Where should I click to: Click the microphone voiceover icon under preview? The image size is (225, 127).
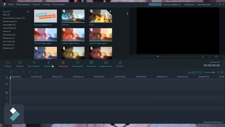tap(202, 56)
